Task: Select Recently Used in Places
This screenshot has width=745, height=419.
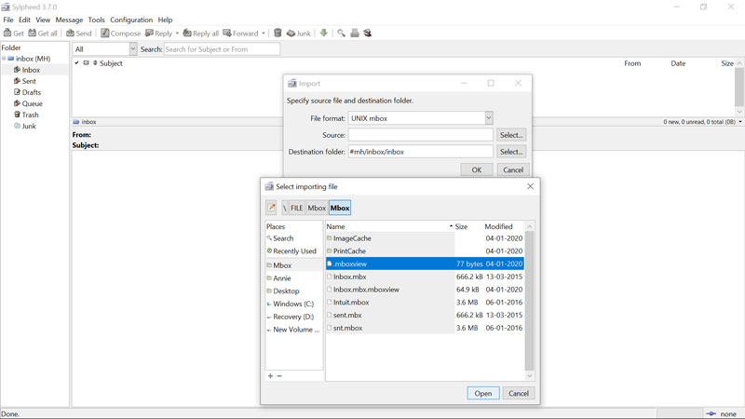Action: (x=293, y=250)
